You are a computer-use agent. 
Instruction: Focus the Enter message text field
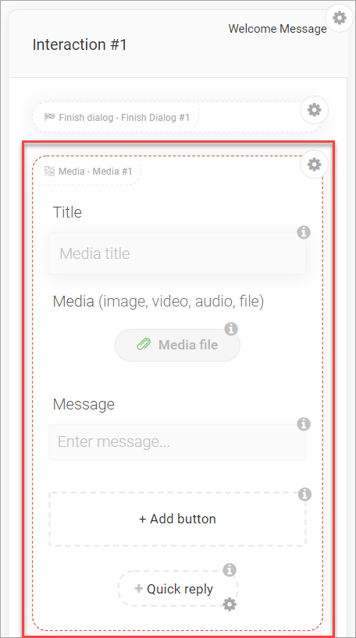(177, 441)
